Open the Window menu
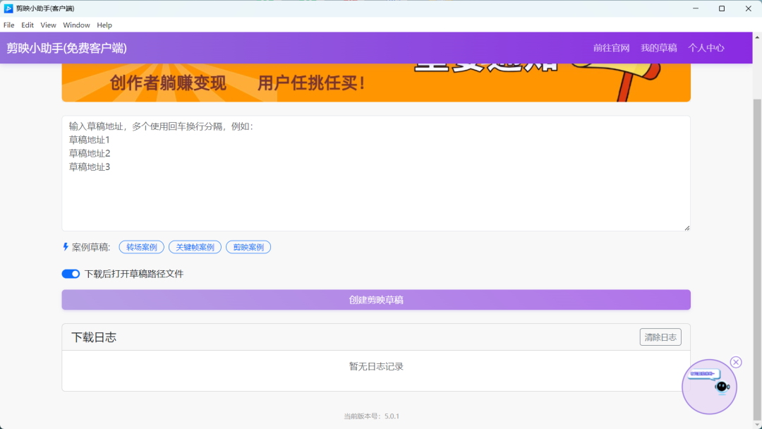Image resolution: width=762 pixels, height=429 pixels. (x=76, y=25)
